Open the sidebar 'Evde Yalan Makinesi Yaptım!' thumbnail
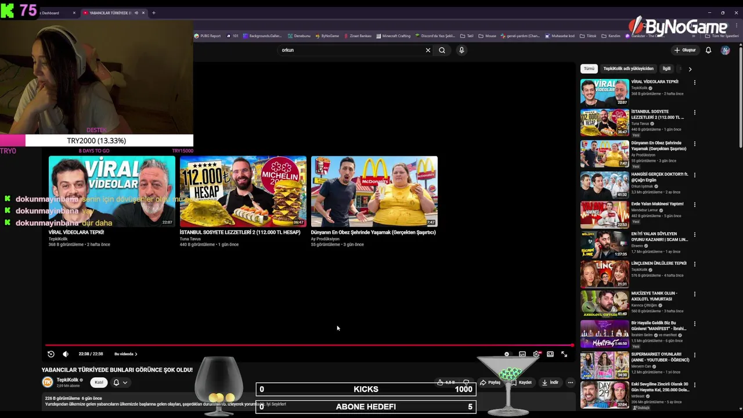Image resolution: width=743 pixels, height=418 pixels. (x=604, y=214)
